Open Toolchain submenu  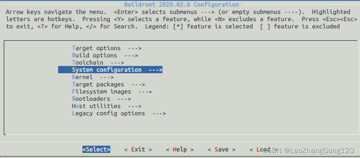[x=98, y=62]
